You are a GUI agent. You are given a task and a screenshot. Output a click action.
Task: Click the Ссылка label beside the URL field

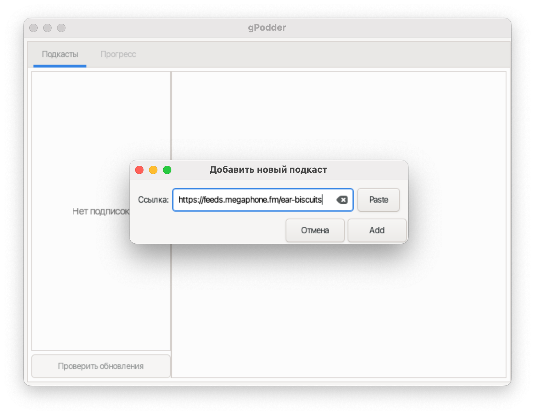[153, 200]
